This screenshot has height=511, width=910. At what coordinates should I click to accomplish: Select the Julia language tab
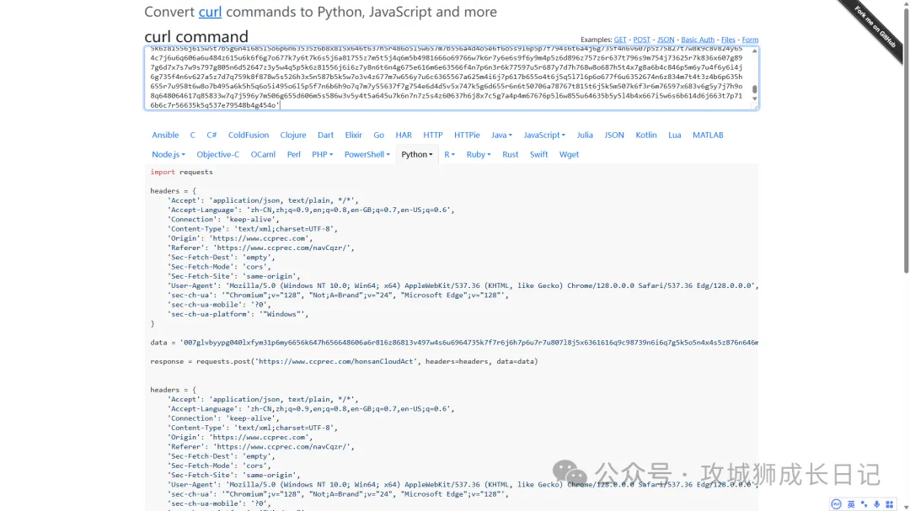pos(585,135)
